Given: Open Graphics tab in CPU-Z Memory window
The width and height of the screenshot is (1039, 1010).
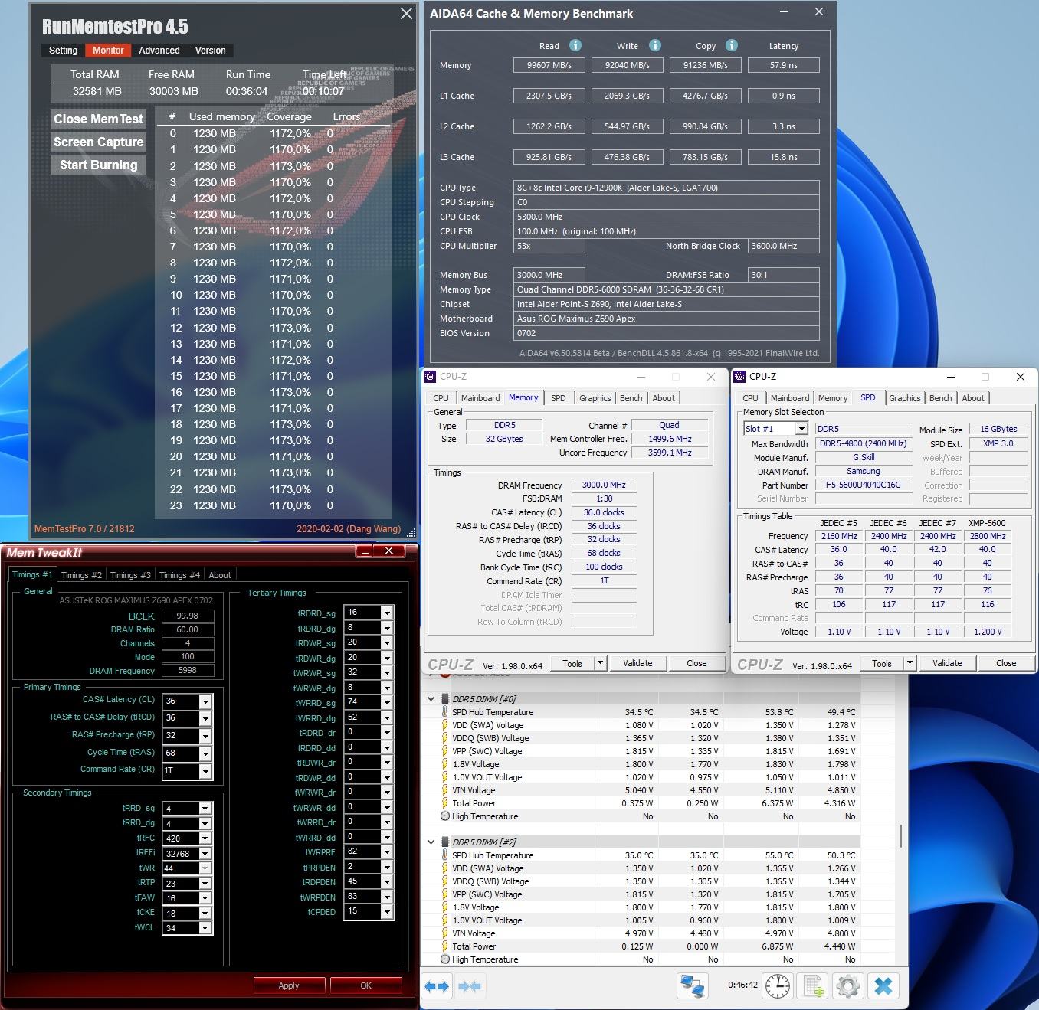Looking at the screenshot, I should [595, 398].
